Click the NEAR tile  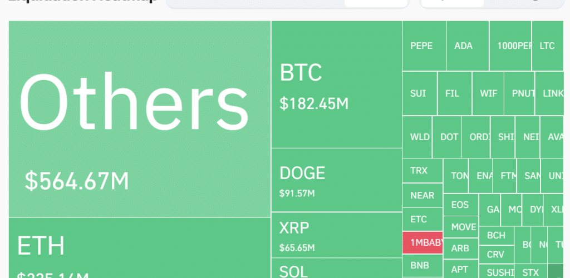pos(422,196)
